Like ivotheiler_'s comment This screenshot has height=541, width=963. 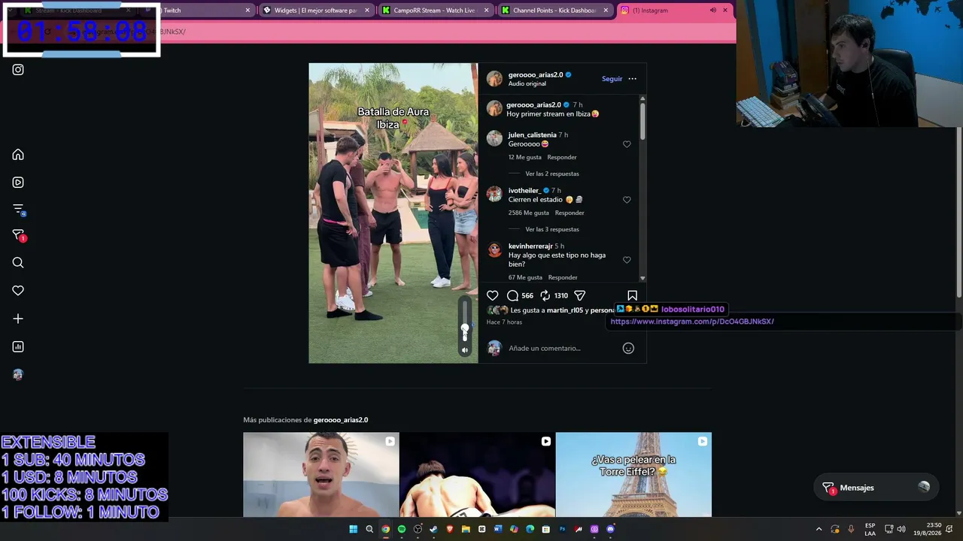[x=627, y=200]
